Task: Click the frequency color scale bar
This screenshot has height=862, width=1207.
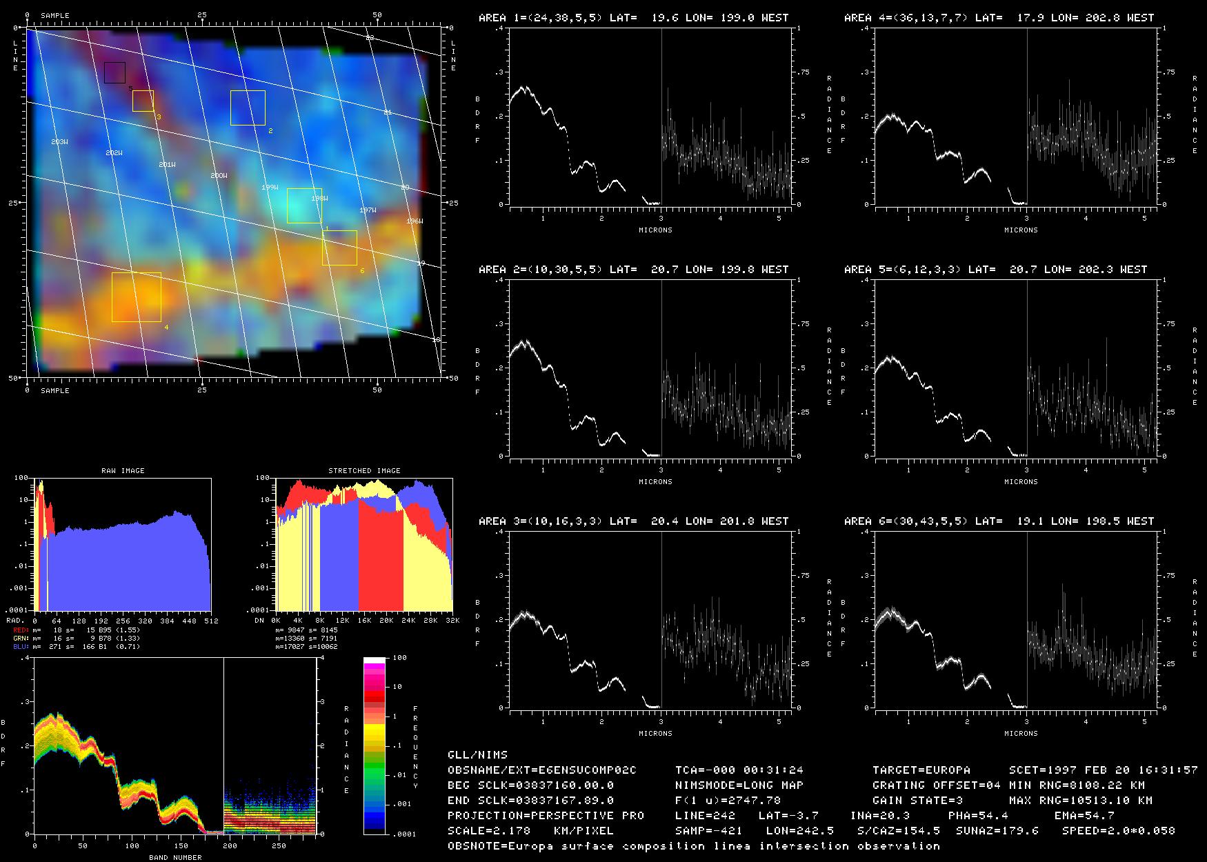Action: coord(375,745)
